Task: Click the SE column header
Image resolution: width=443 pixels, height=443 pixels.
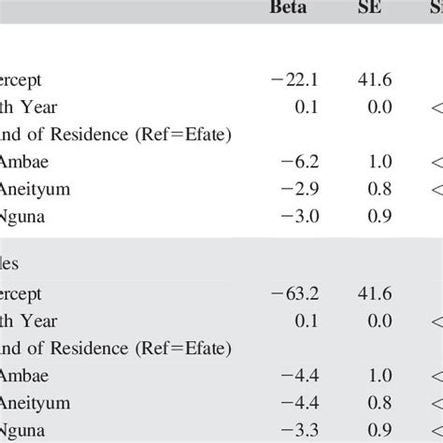Action: coord(369,7)
